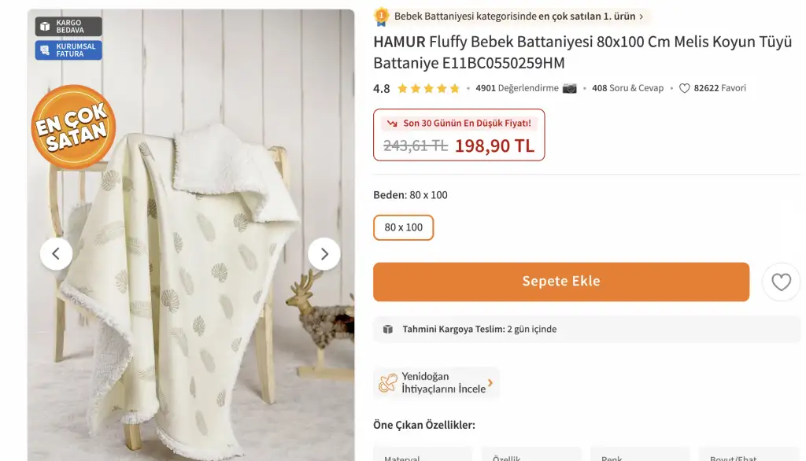Viewport: 806px width, 461px height.
Task: Click the heart icon beside 82622 Favori
Action: coord(685,88)
